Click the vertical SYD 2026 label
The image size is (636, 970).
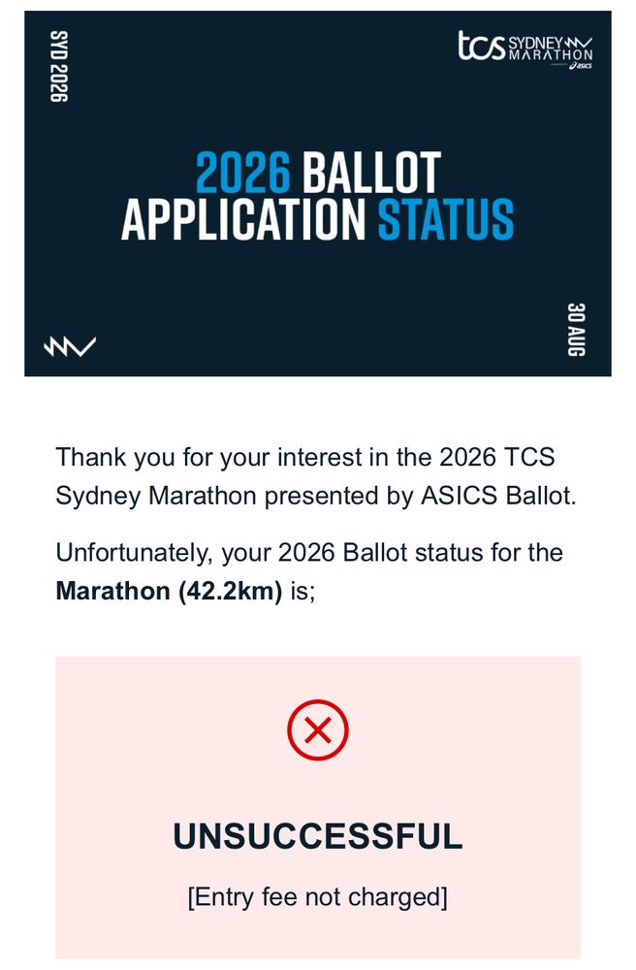pyautogui.click(x=59, y=66)
